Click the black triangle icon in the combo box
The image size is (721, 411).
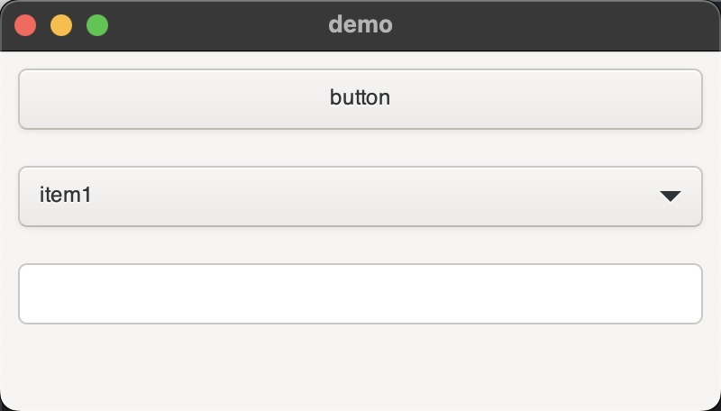point(670,196)
